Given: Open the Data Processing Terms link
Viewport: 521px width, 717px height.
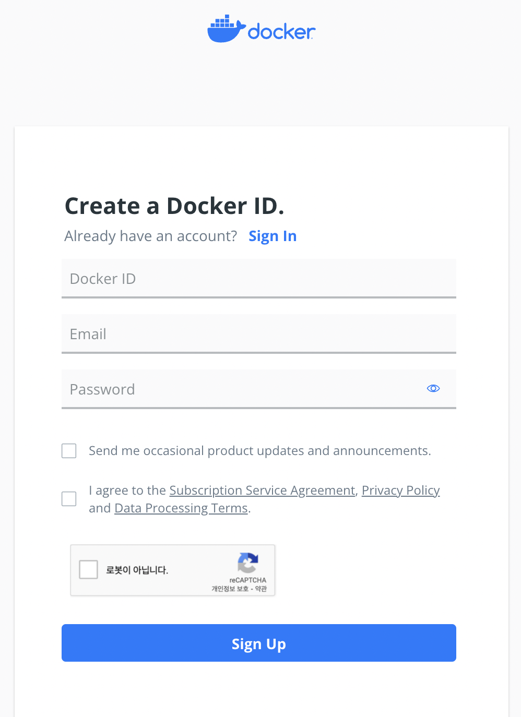Looking at the screenshot, I should point(181,508).
